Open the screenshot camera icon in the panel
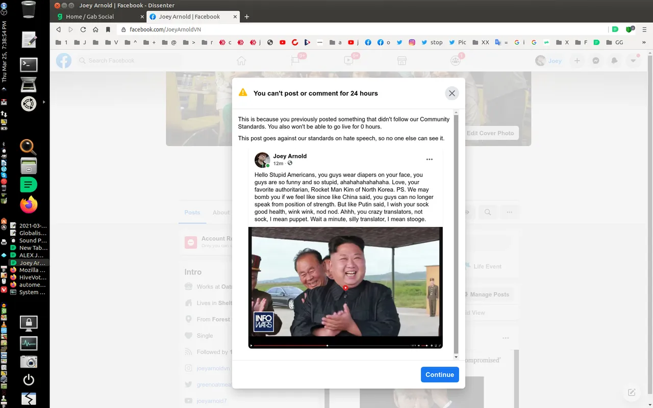This screenshot has height=408, width=653. coord(29,362)
